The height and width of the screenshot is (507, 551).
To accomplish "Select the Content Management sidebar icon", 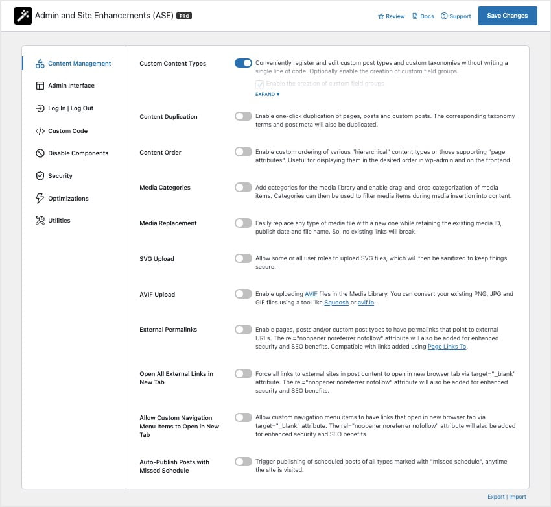I will click(40, 64).
